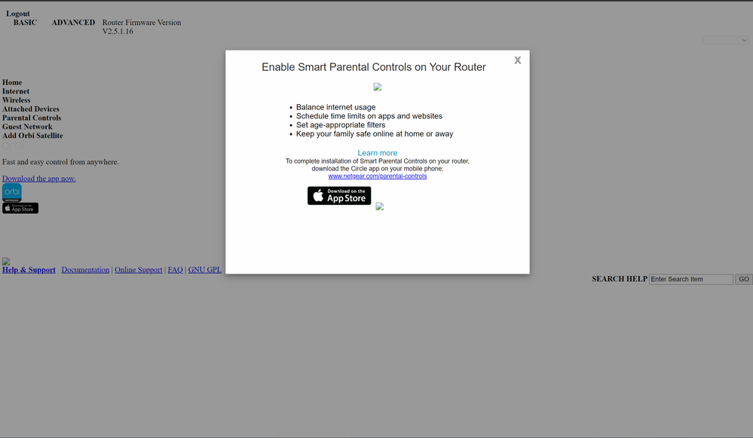
Task: Switch to the BASIC tab
Action: point(25,23)
